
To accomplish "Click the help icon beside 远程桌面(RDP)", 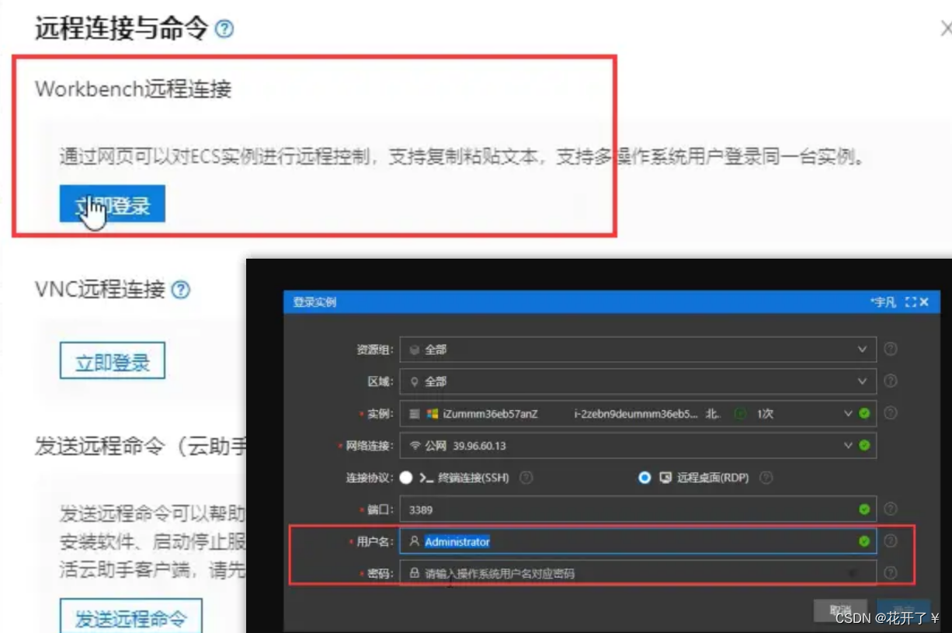I will (x=766, y=478).
